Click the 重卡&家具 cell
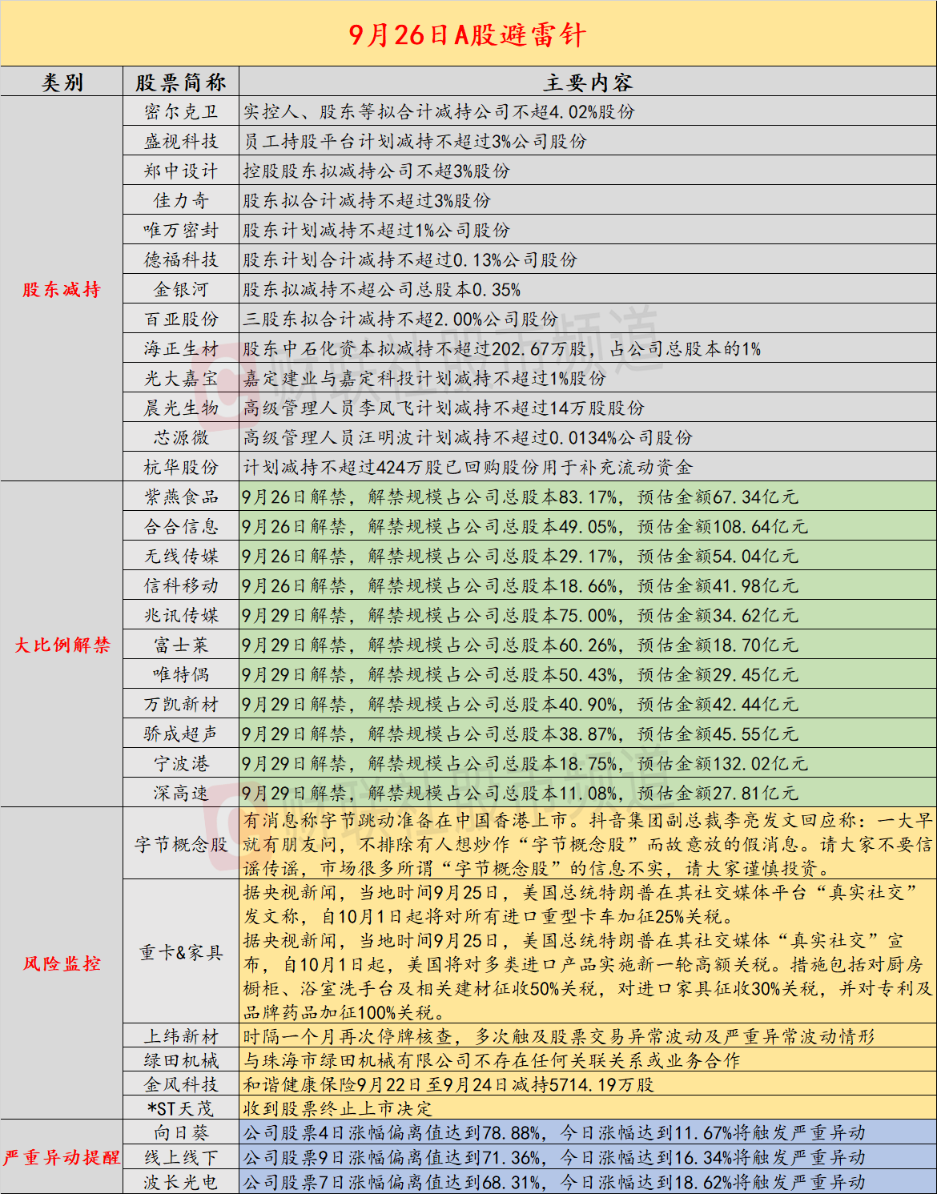 tap(181, 952)
